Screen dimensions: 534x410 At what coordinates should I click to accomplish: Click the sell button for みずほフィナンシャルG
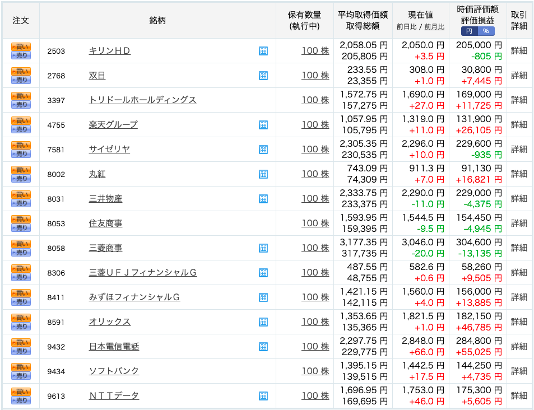coord(21,302)
